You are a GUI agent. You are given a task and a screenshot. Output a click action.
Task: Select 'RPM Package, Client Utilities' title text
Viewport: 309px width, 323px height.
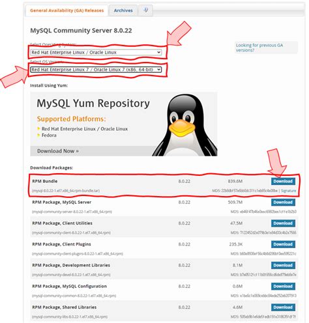click(x=62, y=223)
